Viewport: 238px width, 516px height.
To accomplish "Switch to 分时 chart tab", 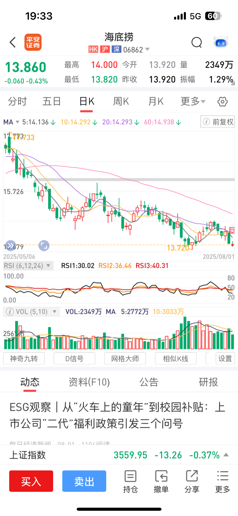I will click(17, 101).
